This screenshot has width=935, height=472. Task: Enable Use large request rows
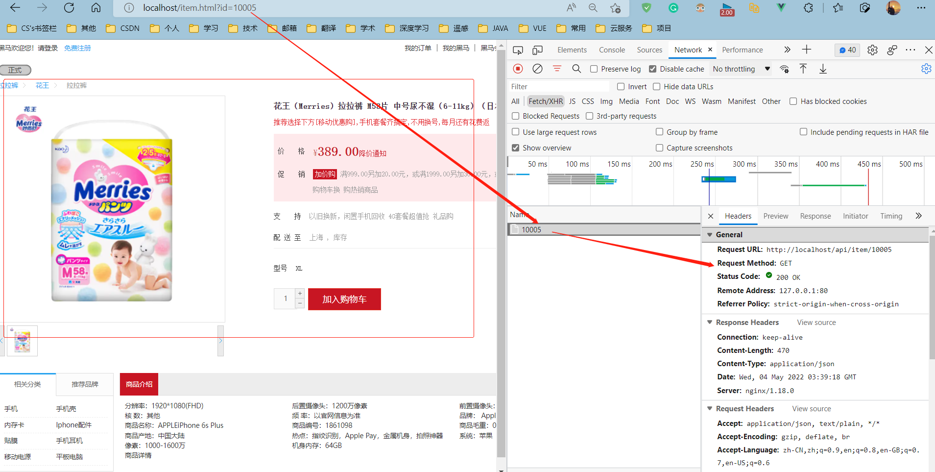(515, 132)
